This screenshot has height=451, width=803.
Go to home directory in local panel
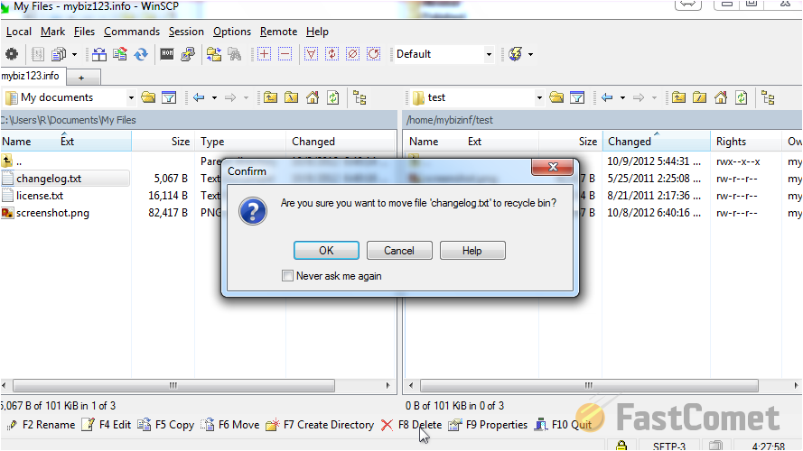coord(313,97)
